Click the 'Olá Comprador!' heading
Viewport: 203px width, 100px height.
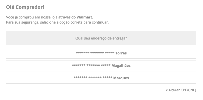point(25,7)
